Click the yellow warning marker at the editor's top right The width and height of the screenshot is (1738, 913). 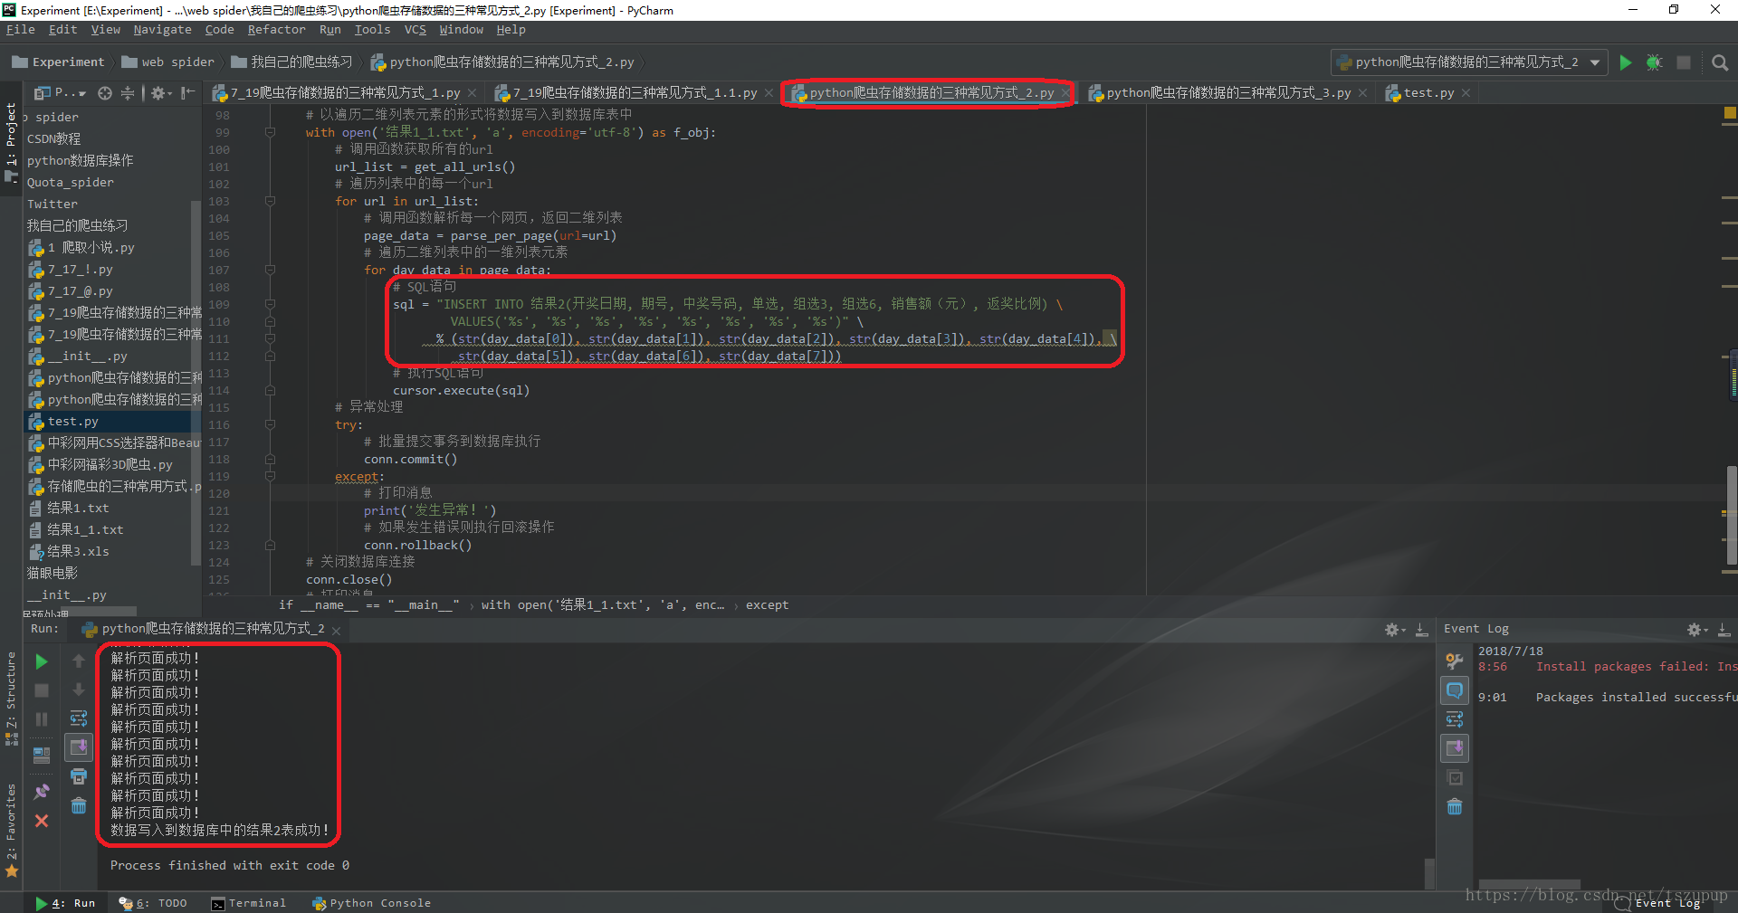(x=1730, y=114)
